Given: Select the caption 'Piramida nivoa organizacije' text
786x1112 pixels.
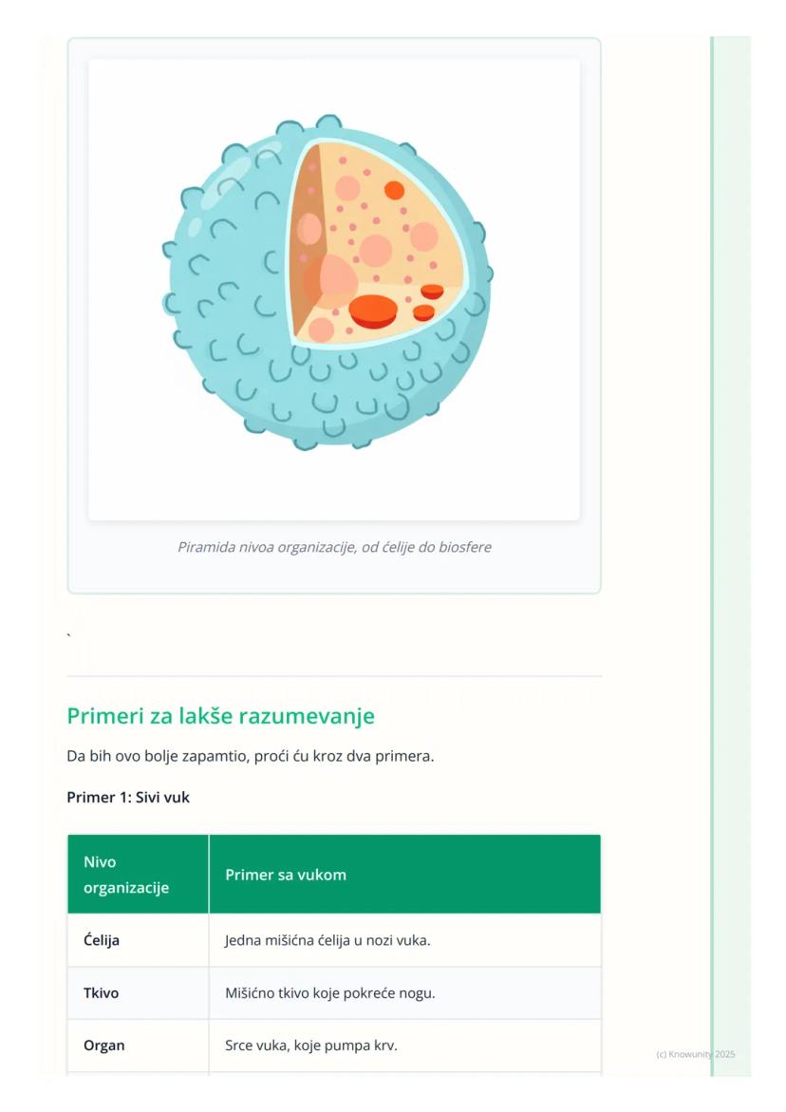Looking at the screenshot, I should pyautogui.click(x=334, y=547).
